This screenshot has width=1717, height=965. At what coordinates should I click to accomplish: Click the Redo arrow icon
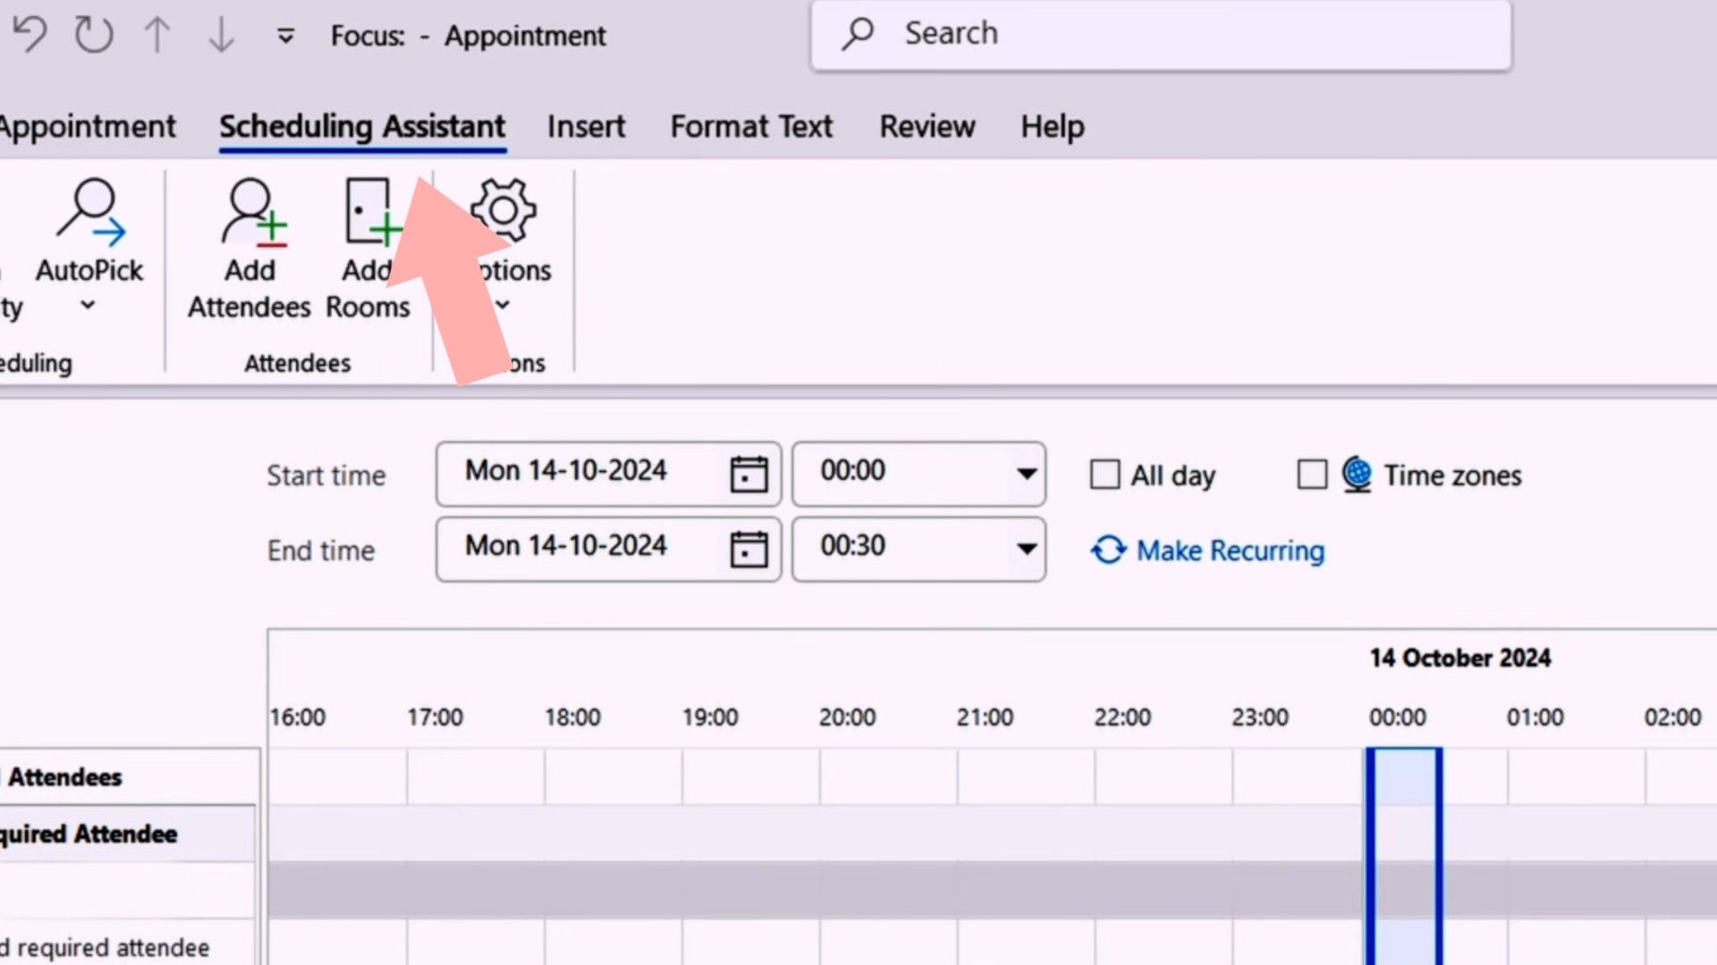tap(94, 35)
